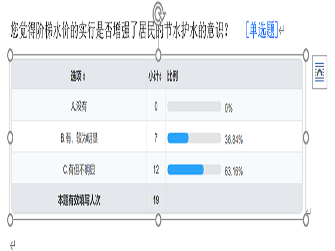The width and height of the screenshot is (335, 251).
Task: Click the 比例 column header
Action: click(x=172, y=76)
